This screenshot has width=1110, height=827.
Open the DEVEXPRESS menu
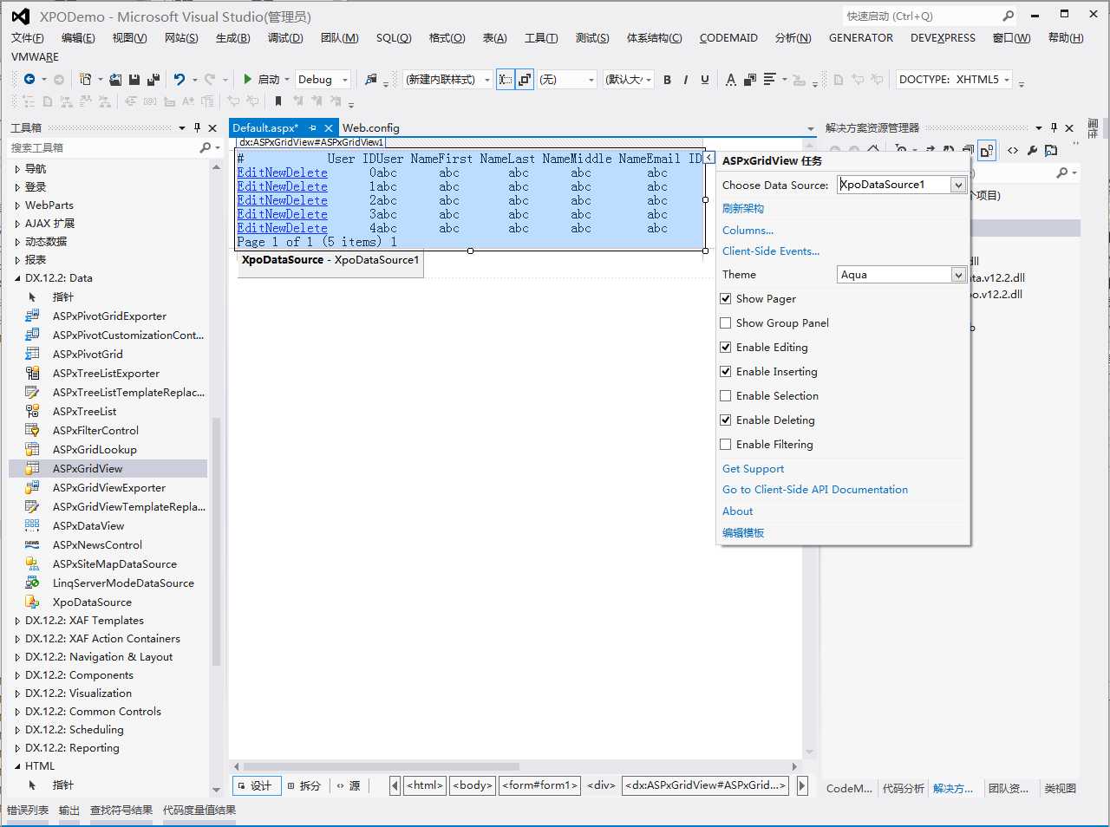pyautogui.click(x=943, y=37)
